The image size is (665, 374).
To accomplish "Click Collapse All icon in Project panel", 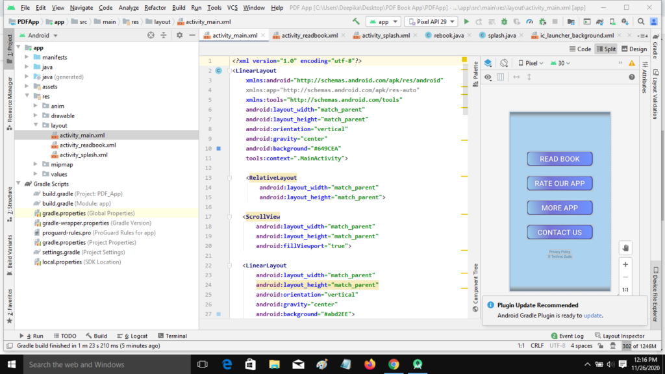I will point(164,36).
